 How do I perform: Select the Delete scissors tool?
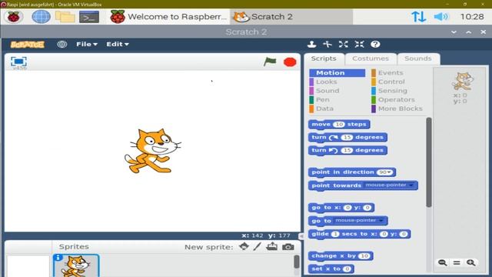pos(327,45)
